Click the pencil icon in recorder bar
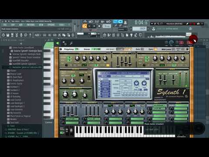 coord(187,24)
